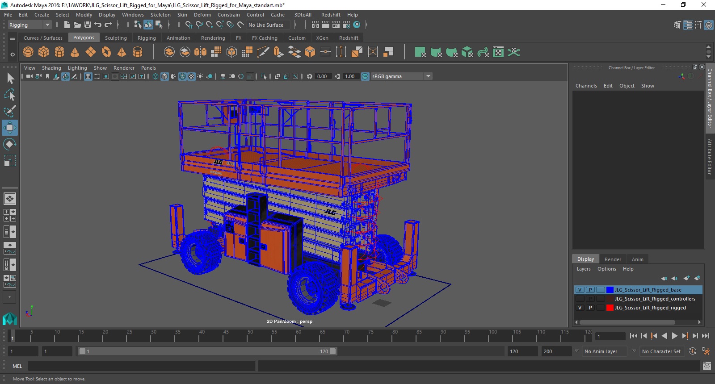Viewport: 715px width, 384px height.
Task: Click the blue color swatch of Rigged_base layer
Action: coord(610,290)
